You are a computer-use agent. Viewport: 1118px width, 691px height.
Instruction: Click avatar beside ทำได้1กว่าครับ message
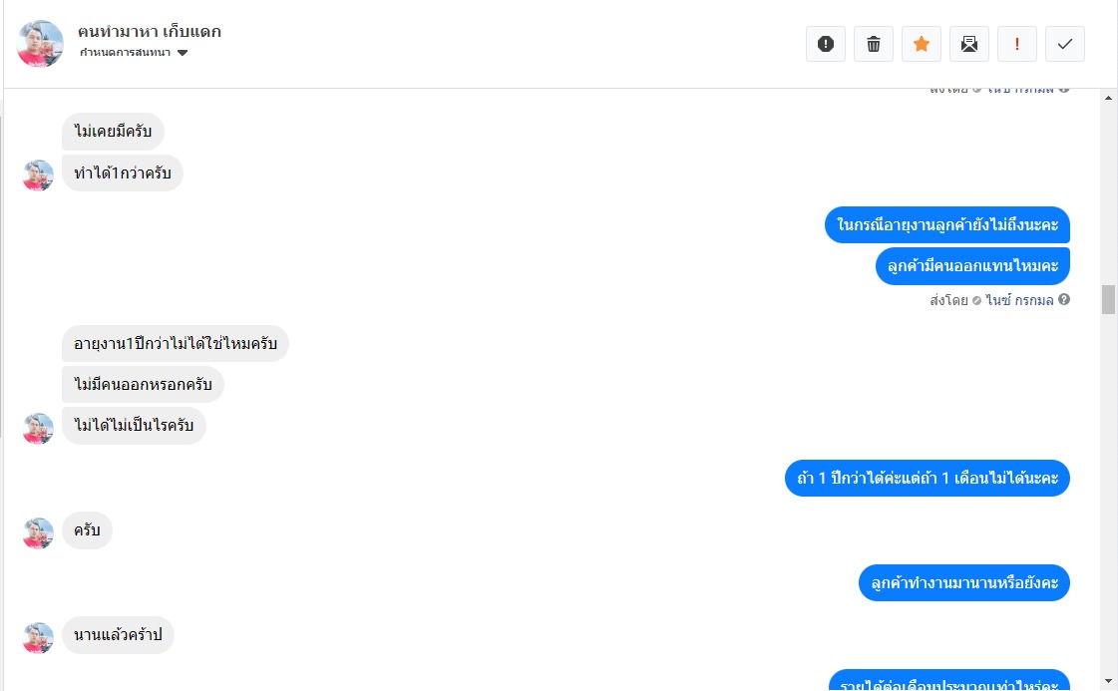pyautogui.click(x=39, y=175)
